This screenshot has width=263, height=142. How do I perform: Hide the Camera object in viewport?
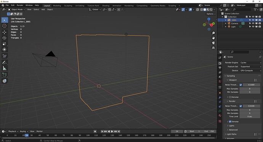253,23
